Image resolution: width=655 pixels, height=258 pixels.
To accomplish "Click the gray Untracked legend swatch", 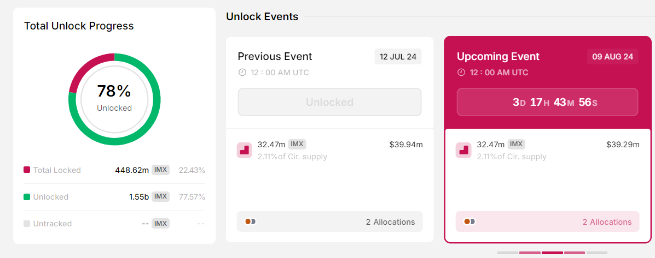I will pyautogui.click(x=27, y=224).
